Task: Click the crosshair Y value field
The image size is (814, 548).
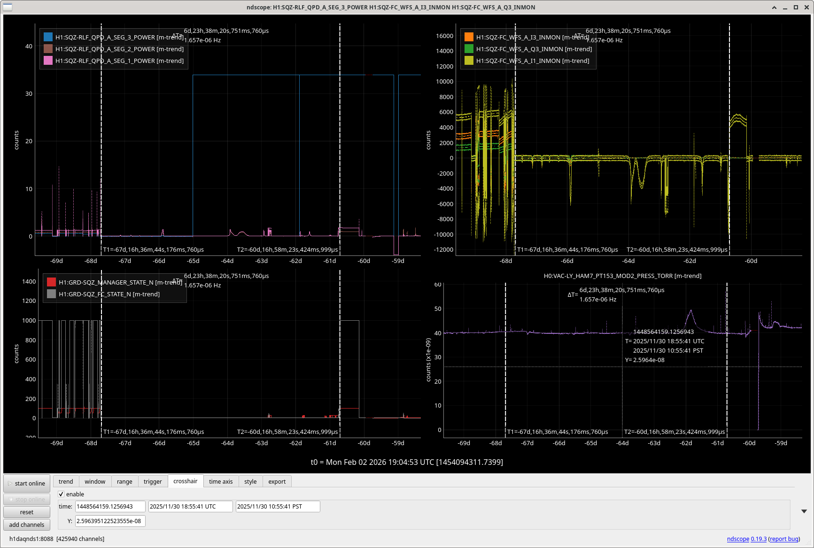Action: click(x=110, y=521)
